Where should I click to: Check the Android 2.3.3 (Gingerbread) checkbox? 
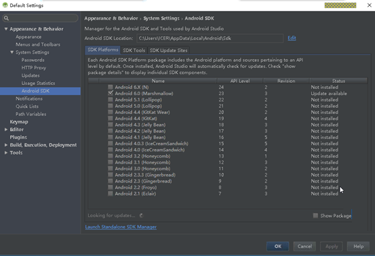click(111, 175)
